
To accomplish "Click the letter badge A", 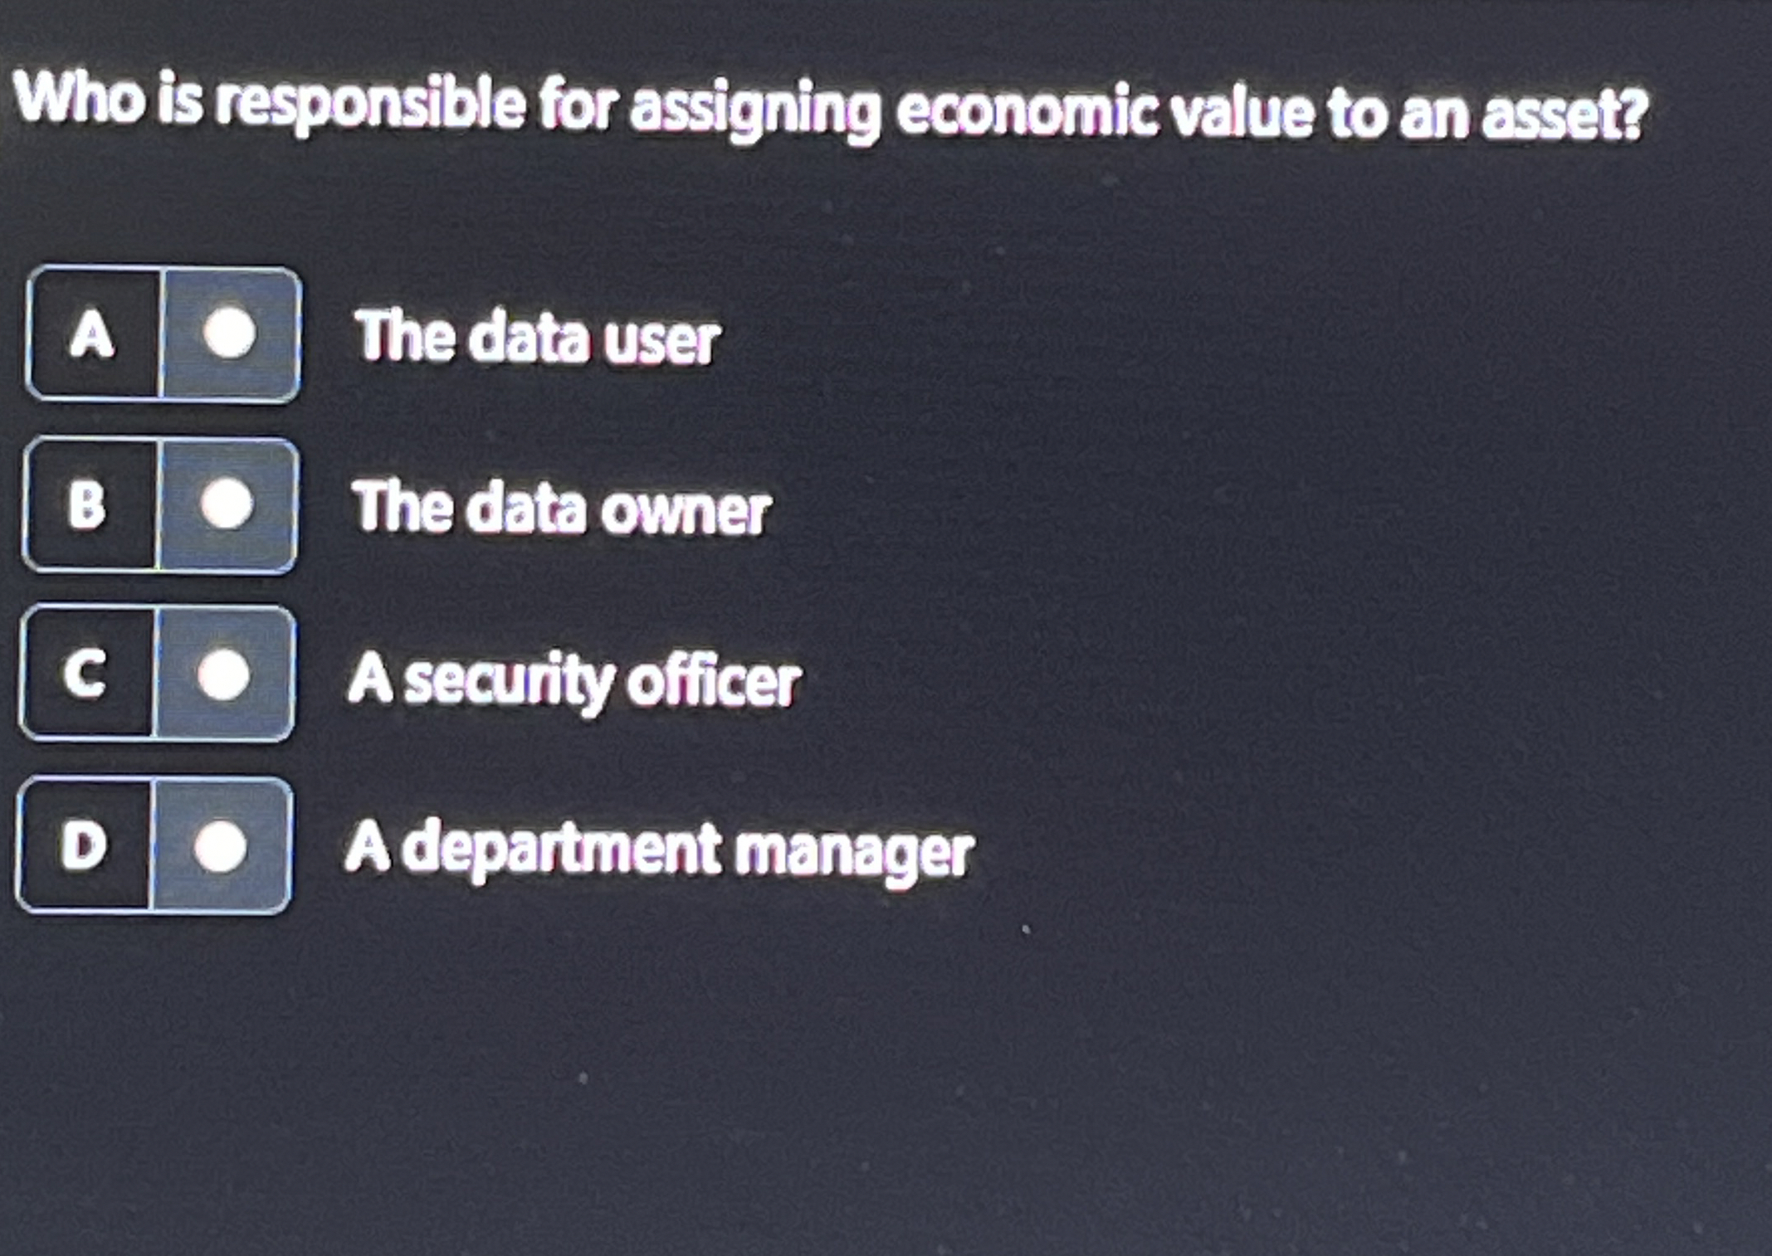I will click(91, 330).
